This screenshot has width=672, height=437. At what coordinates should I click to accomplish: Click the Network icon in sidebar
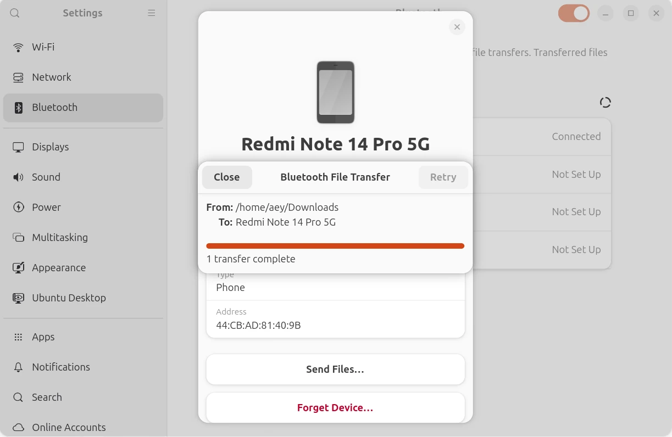(x=19, y=77)
